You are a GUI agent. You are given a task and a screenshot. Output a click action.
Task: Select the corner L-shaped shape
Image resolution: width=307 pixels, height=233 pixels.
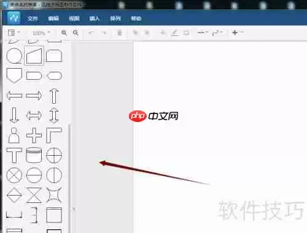click(x=54, y=136)
